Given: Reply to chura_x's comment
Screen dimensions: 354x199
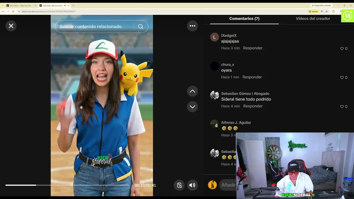Looking at the screenshot, I should click(x=252, y=77).
